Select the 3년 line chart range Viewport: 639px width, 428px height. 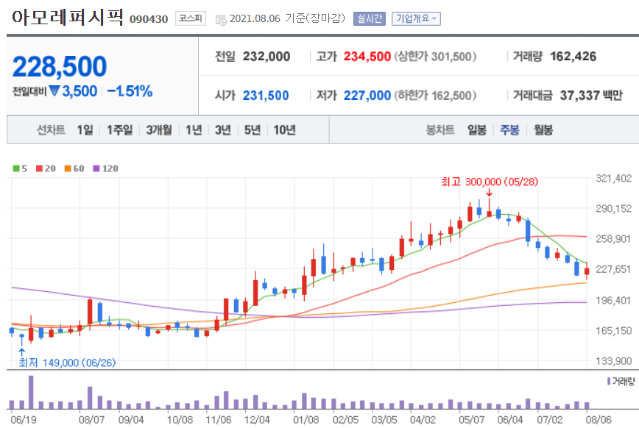pos(223,130)
